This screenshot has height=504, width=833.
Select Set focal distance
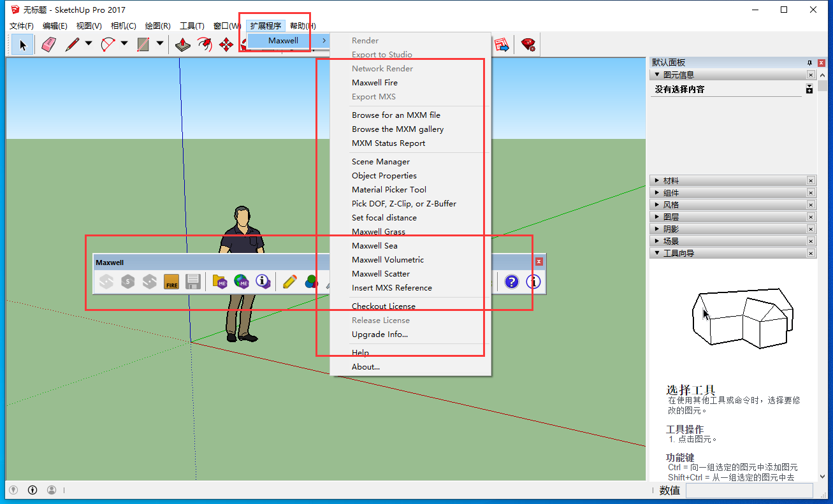click(x=410, y=218)
